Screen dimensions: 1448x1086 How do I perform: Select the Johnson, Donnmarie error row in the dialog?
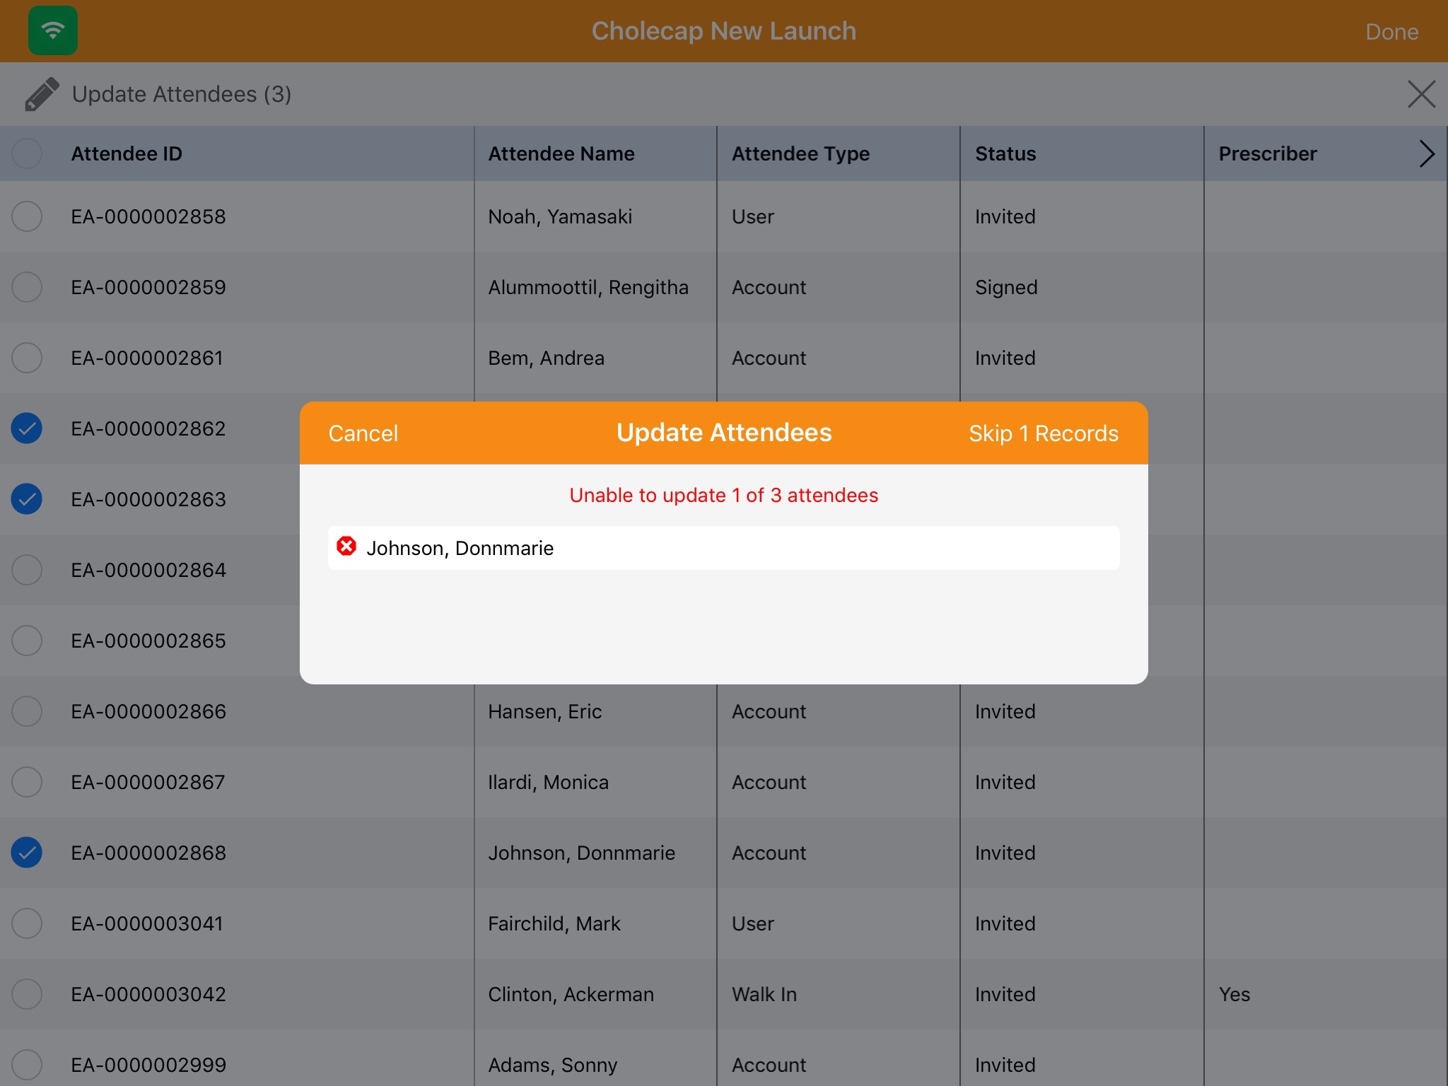point(723,548)
